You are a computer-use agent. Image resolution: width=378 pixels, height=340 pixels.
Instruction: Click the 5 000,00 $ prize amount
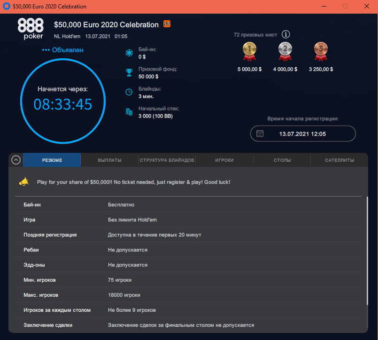point(249,69)
